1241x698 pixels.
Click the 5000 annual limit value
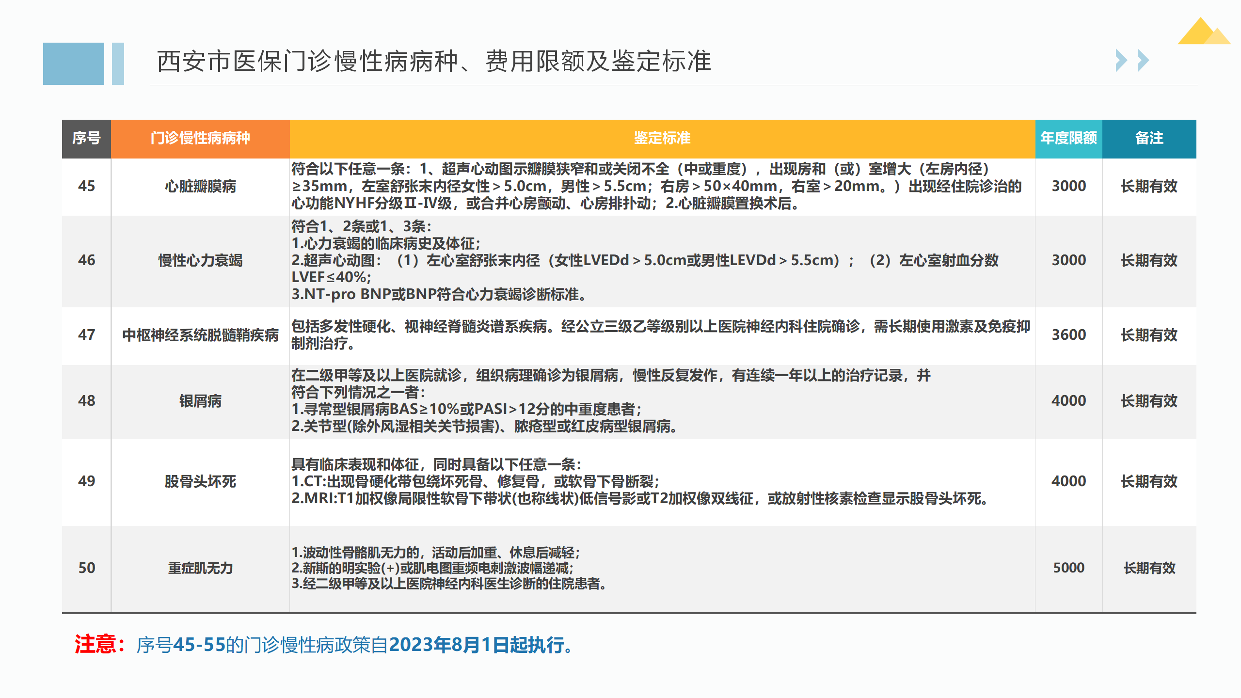click(1068, 568)
